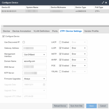Open the VLAN Definition tab
109x109 pixels.
41,31
